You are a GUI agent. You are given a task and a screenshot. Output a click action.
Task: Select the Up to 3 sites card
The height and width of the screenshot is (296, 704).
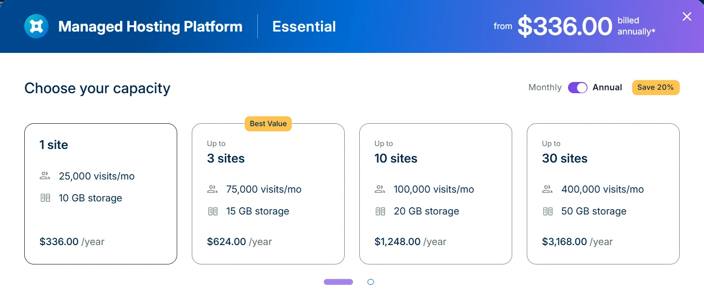[x=268, y=194]
